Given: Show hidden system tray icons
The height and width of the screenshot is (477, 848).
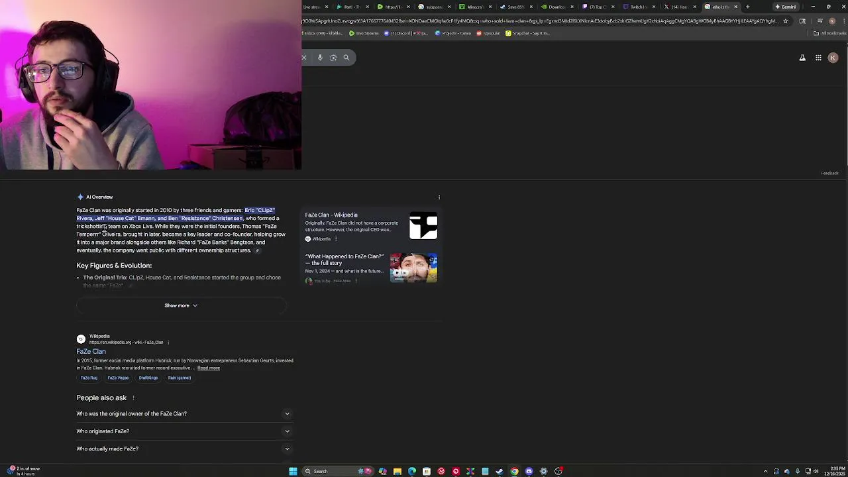Looking at the screenshot, I should tap(765, 471).
